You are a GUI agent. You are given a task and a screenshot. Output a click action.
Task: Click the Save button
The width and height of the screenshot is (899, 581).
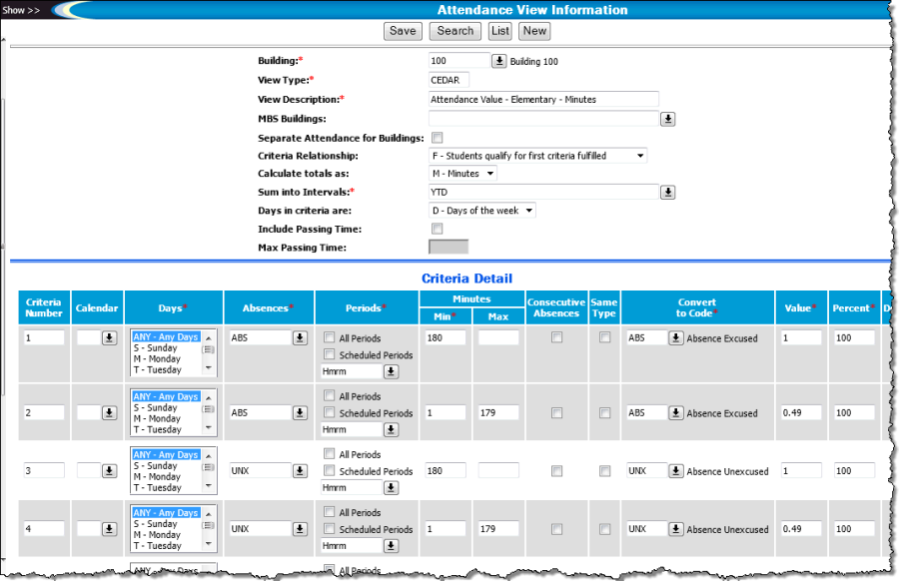(x=403, y=31)
